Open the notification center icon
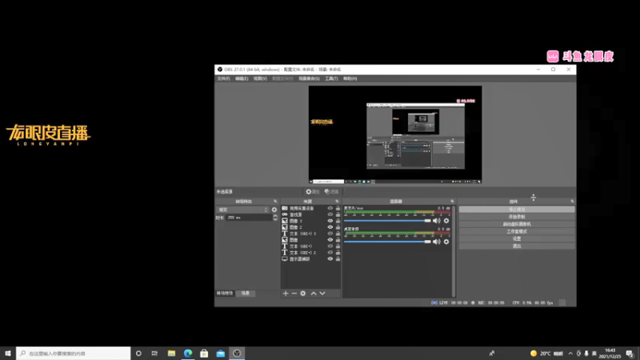Image resolution: width=640 pixels, height=360 pixels. [x=630, y=354]
